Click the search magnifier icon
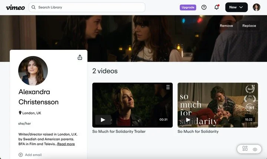 click(x=33, y=7)
